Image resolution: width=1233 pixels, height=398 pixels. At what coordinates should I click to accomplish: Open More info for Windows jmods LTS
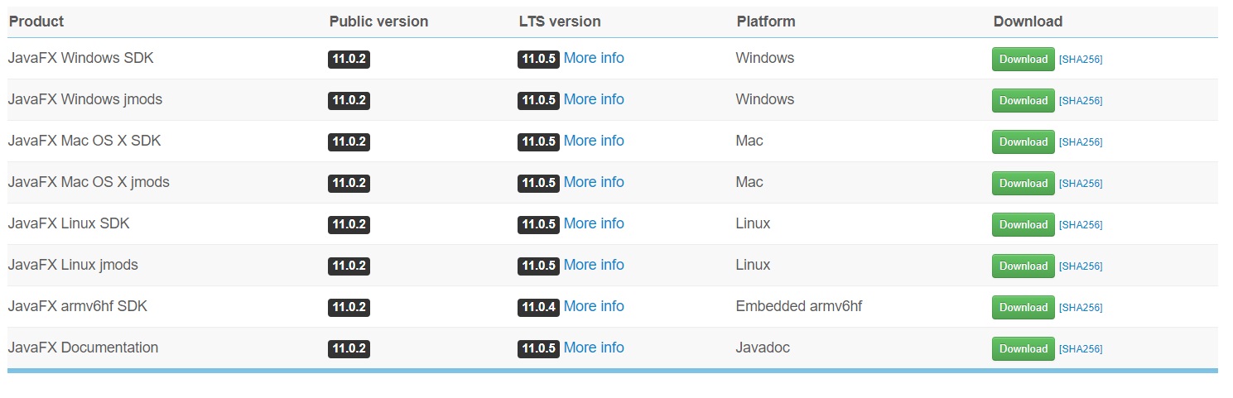click(x=594, y=99)
